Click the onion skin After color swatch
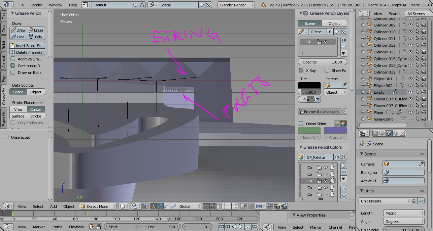The height and width of the screenshot is (231, 433). click(335, 131)
